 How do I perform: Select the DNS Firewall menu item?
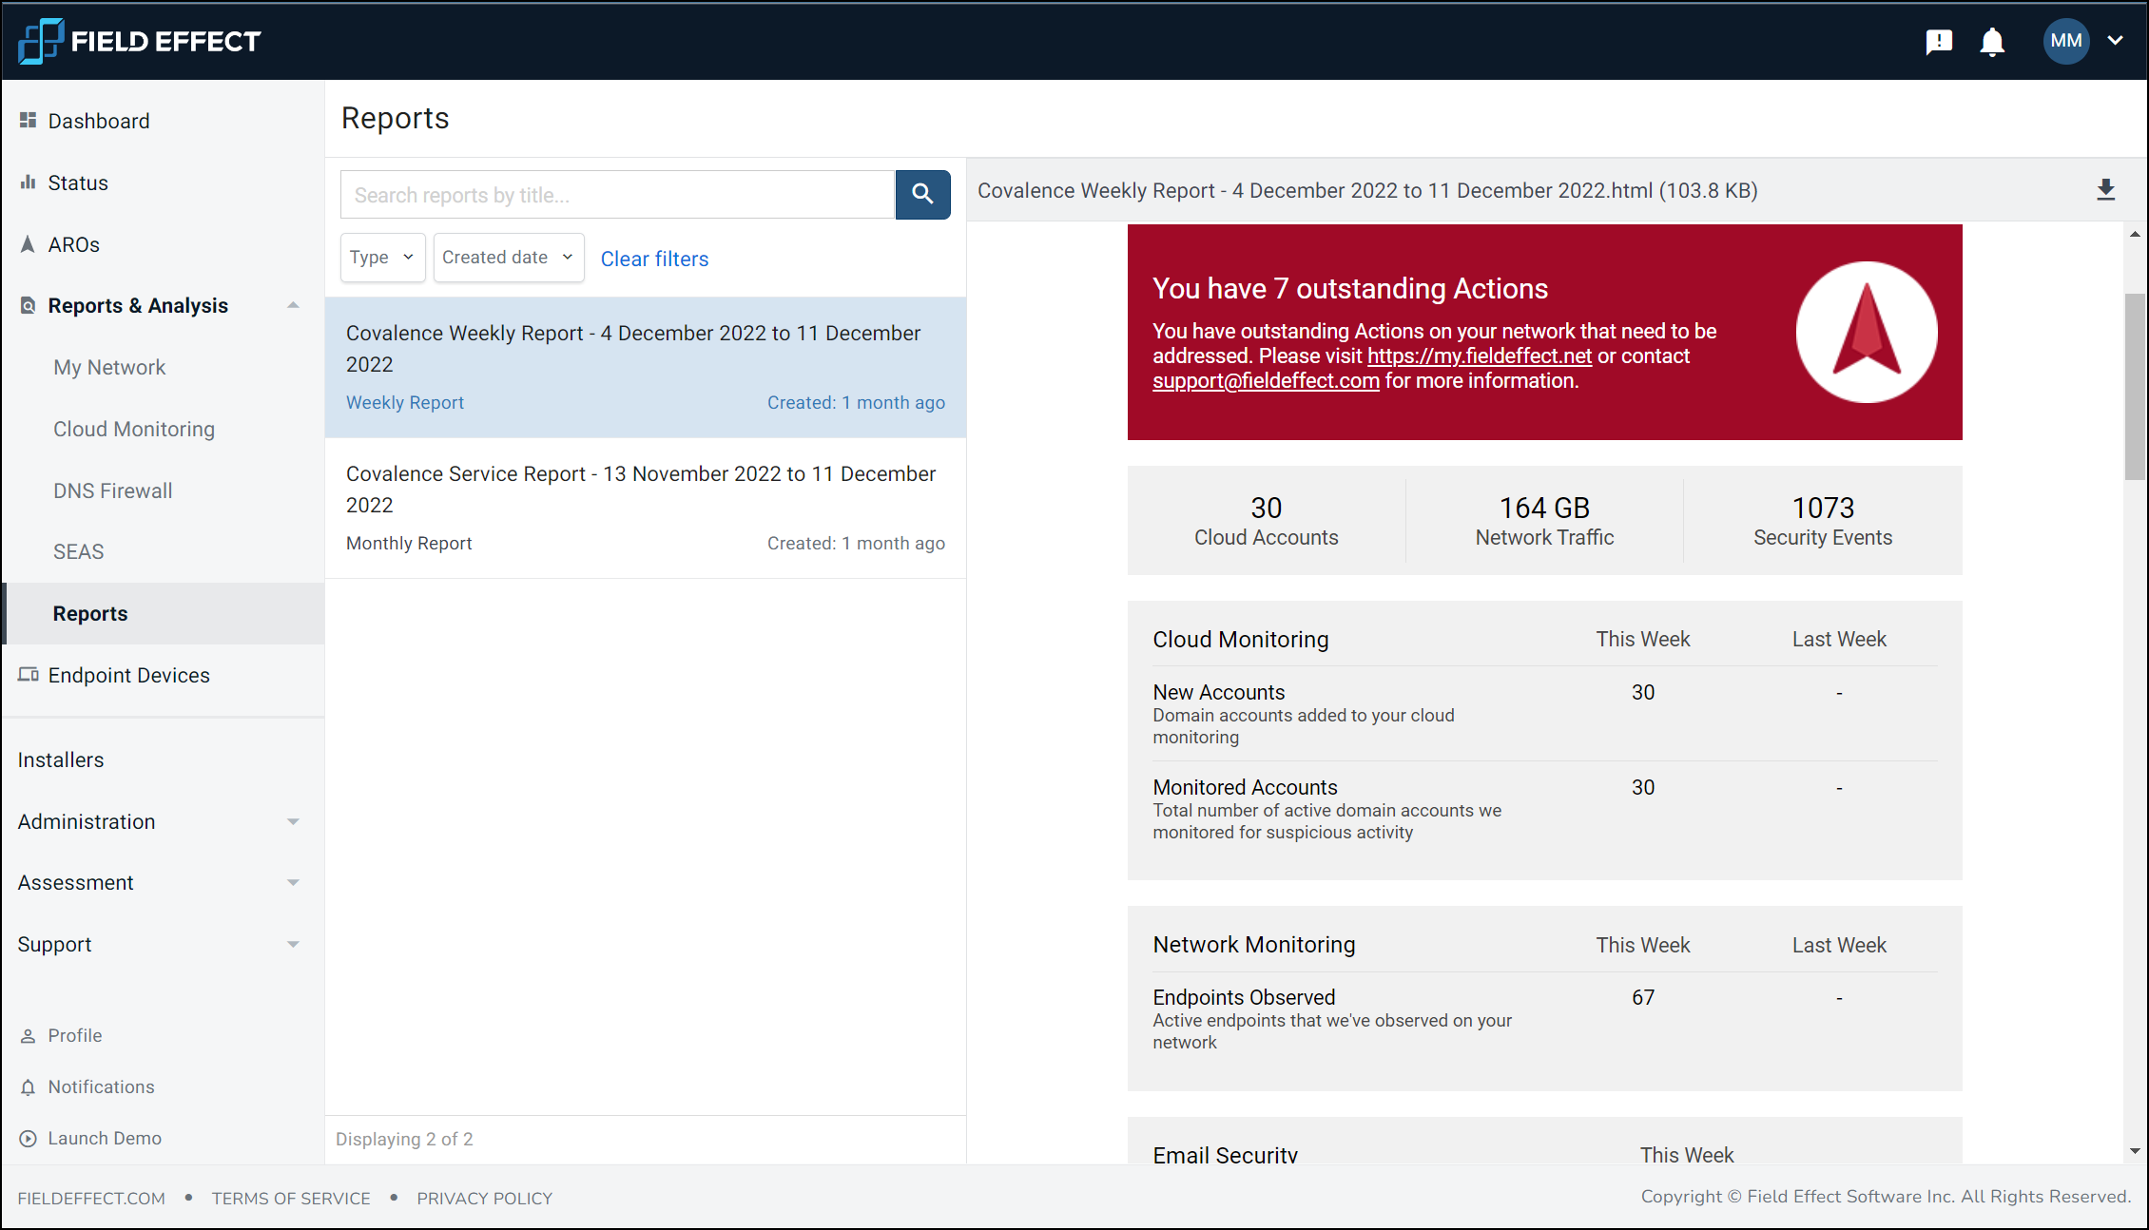pos(113,490)
